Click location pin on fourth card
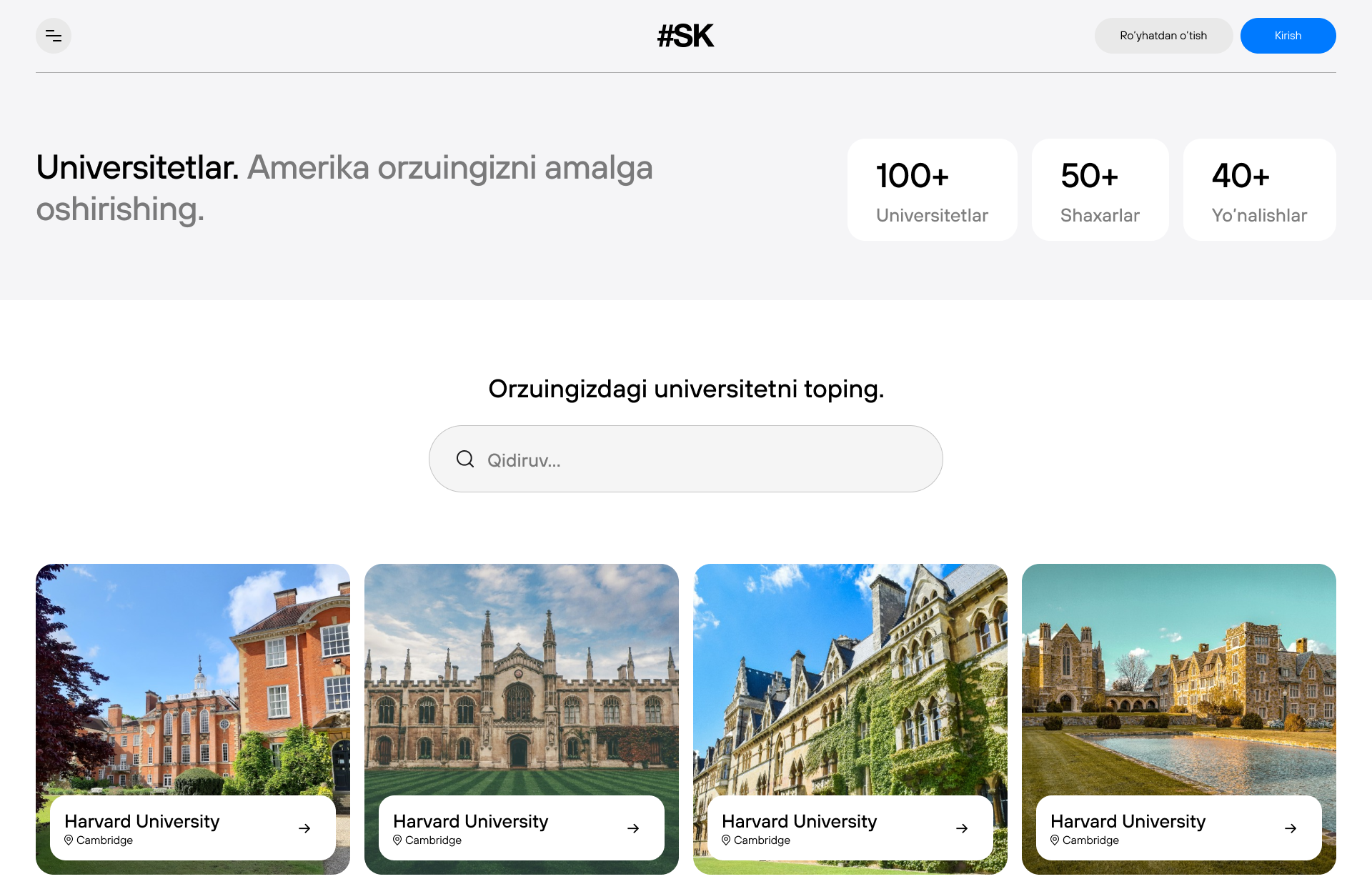The image size is (1372, 889). click(x=1055, y=840)
